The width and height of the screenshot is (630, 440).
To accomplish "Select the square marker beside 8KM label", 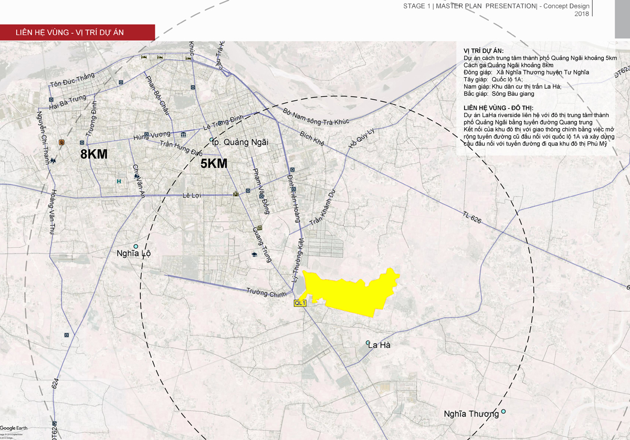I will (x=82, y=142).
